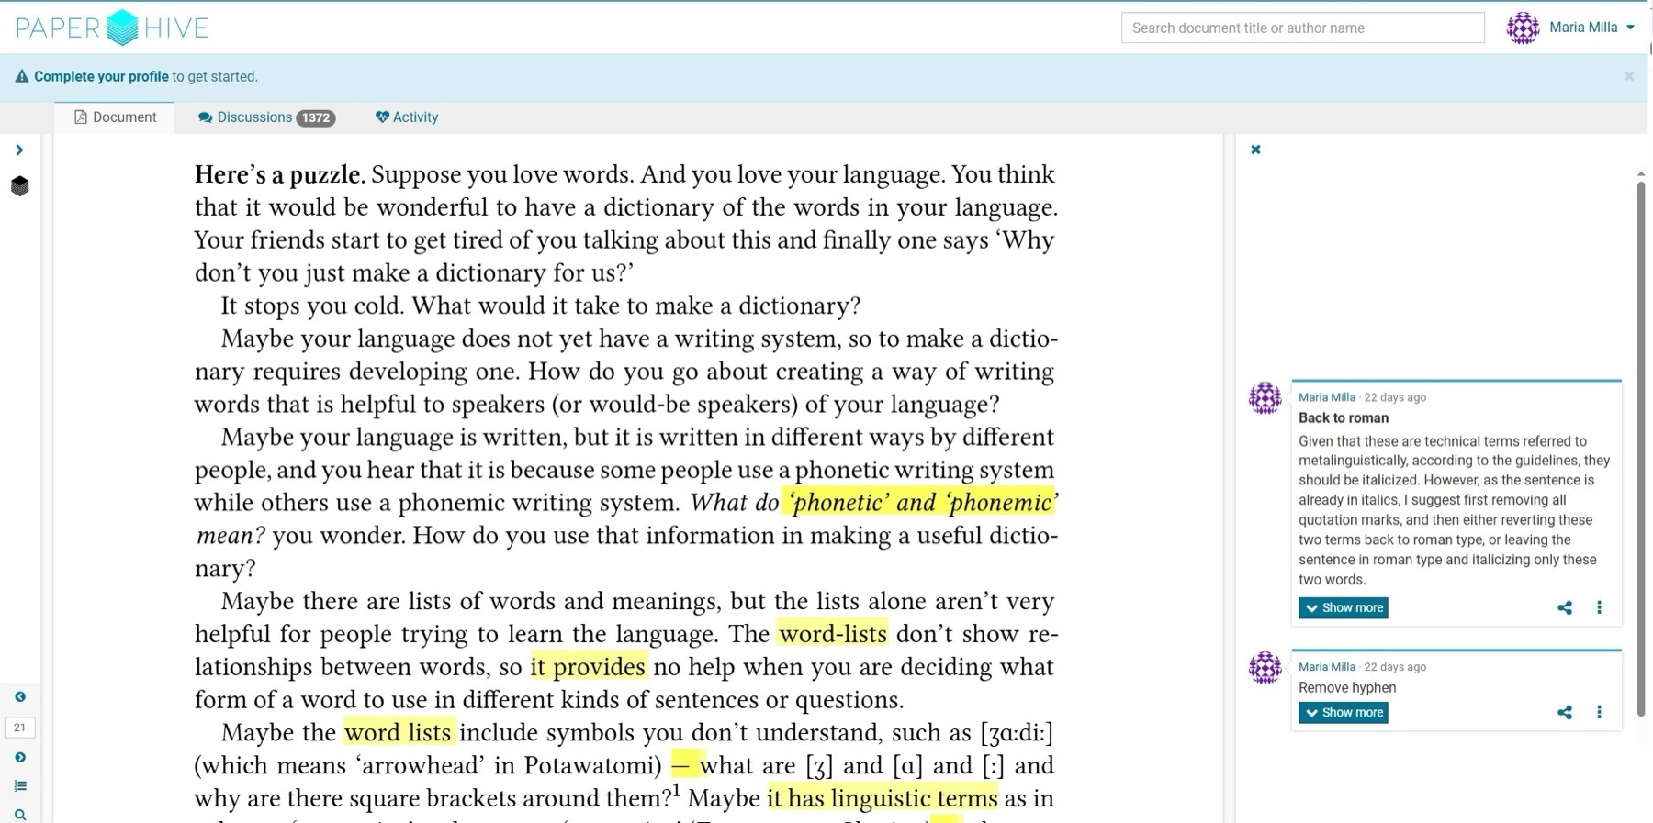The image size is (1653, 823).
Task: Click the highlighted 'it provides' text
Action: (588, 667)
